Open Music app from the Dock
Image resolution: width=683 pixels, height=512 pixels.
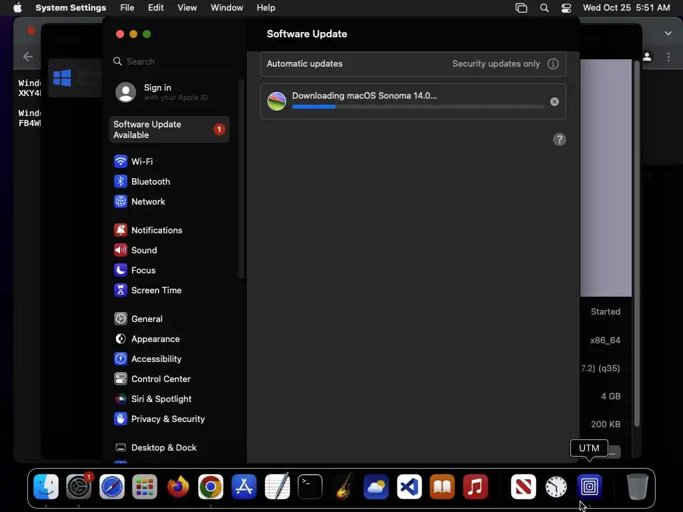475,487
